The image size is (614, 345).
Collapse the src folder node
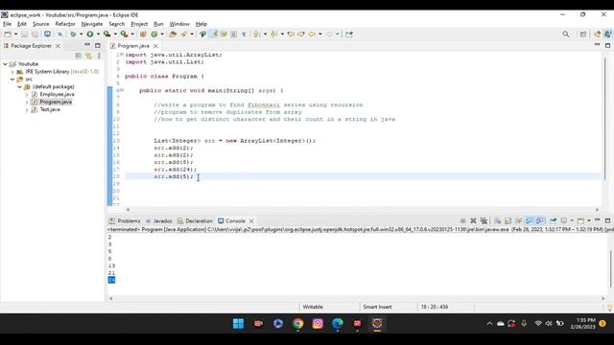point(12,79)
